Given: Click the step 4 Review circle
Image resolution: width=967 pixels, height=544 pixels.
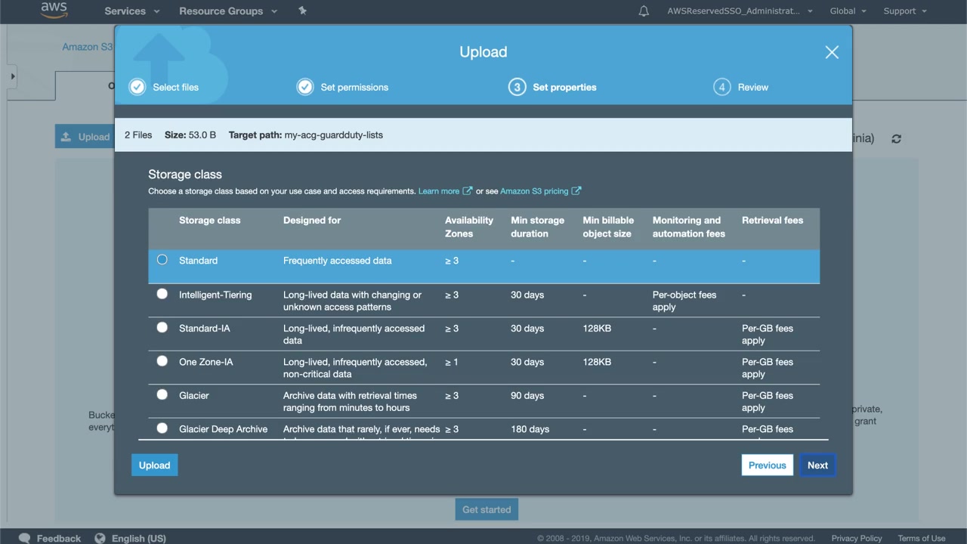Looking at the screenshot, I should pyautogui.click(x=721, y=87).
